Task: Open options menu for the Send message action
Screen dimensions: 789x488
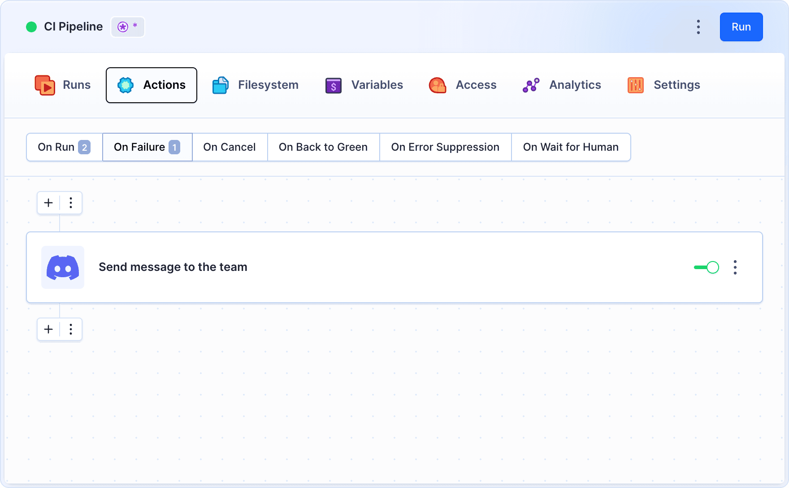Action: coord(735,267)
